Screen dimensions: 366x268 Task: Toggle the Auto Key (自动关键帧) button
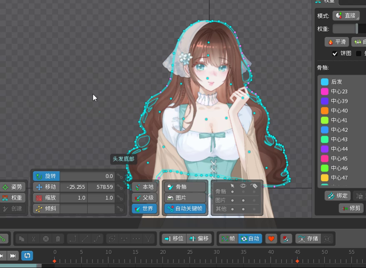click(x=186, y=209)
